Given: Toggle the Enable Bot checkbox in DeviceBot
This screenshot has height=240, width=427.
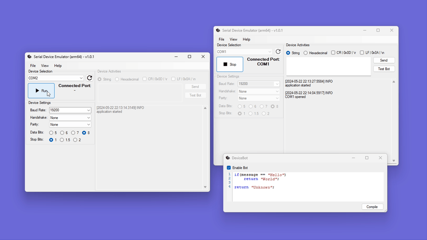Looking at the screenshot, I should pyautogui.click(x=229, y=168).
